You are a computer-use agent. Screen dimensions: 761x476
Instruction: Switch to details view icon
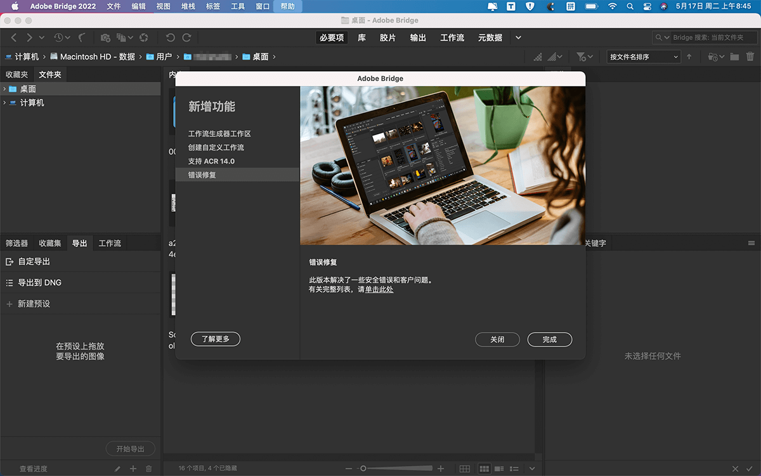click(500, 469)
